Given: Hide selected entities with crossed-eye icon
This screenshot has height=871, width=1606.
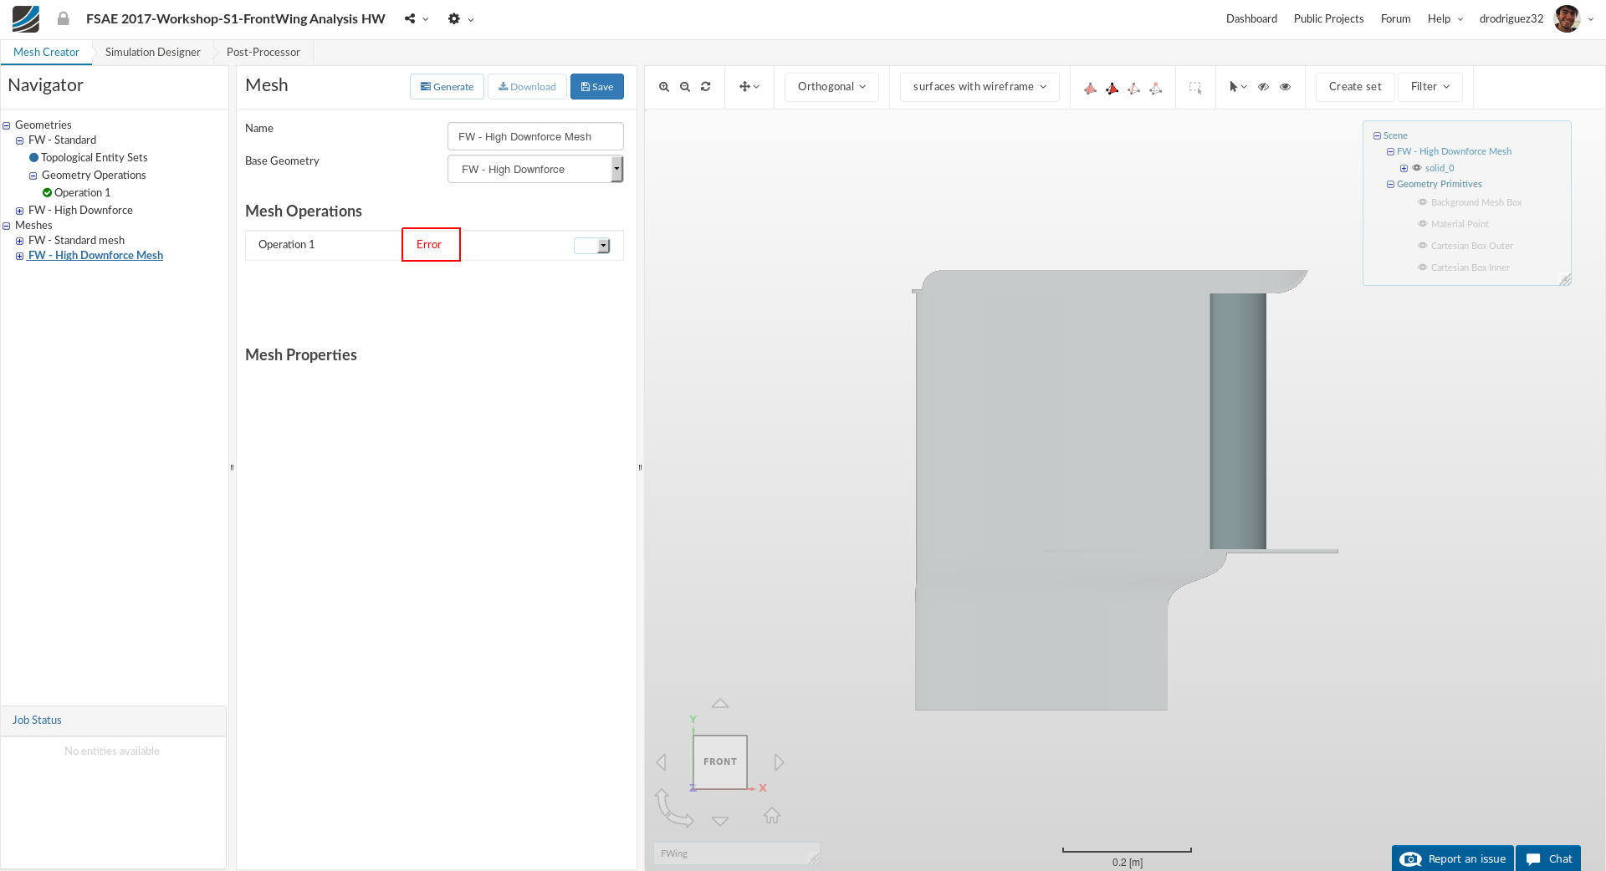Looking at the screenshot, I should coord(1264,87).
